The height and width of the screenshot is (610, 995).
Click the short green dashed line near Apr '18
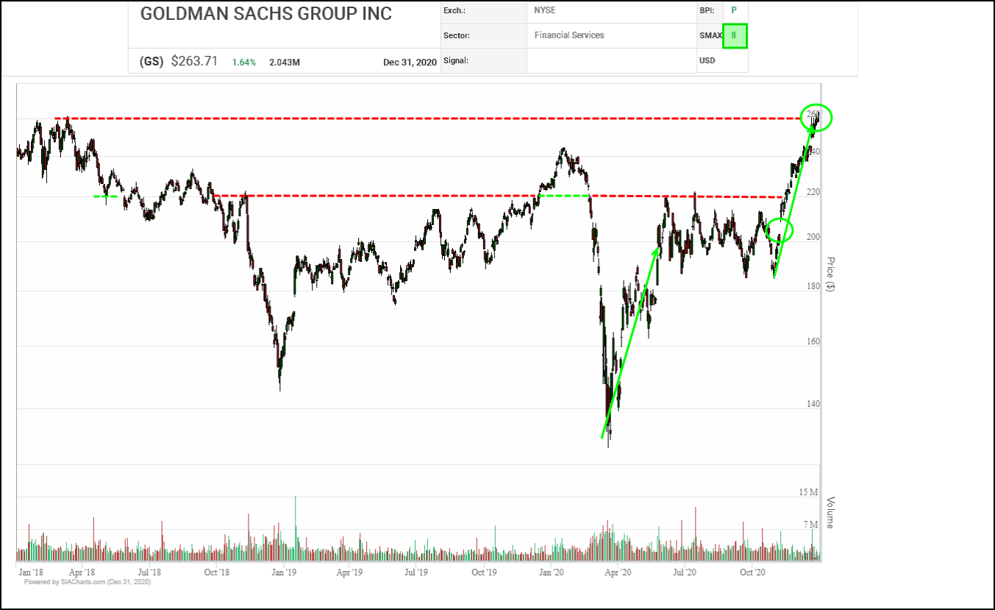pos(105,196)
